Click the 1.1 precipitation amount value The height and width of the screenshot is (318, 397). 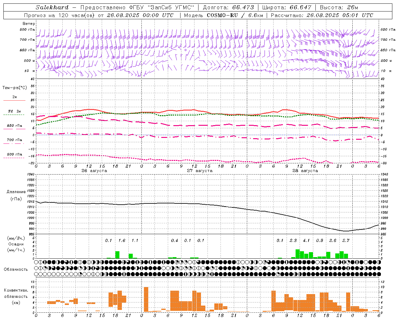pyautogui.click(x=135, y=241)
